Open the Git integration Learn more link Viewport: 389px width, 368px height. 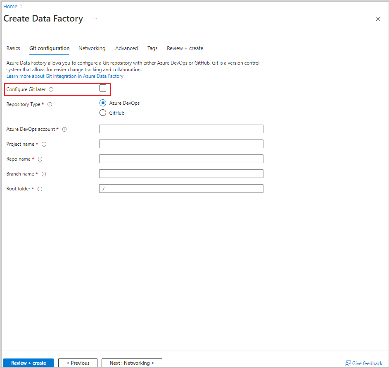[64, 76]
